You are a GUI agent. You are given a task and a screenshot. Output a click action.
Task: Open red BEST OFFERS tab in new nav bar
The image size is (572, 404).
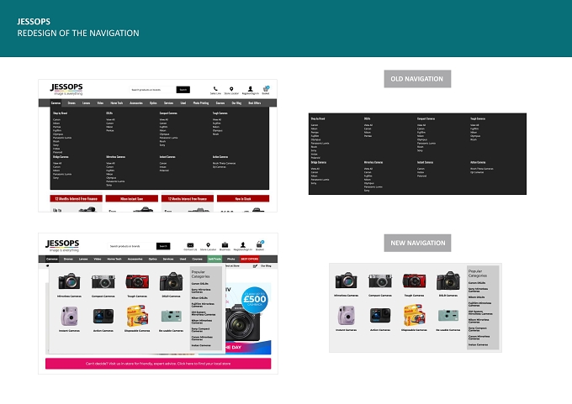250,259
